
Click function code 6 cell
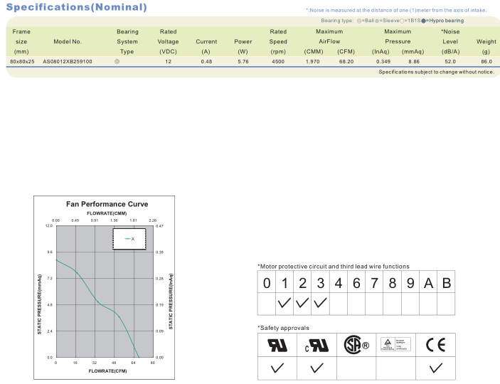[356, 282]
